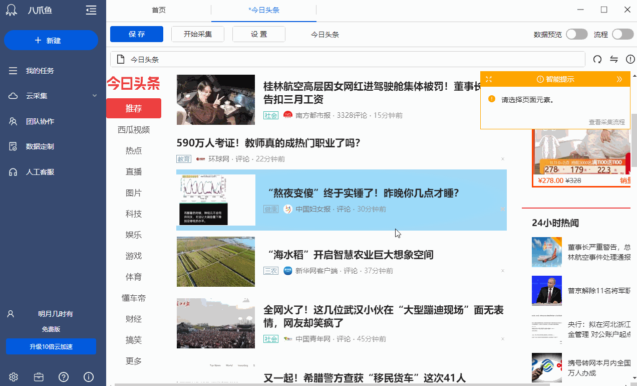Collapse the sidebar with the menu-fold icon
The image size is (637, 386).
click(91, 10)
